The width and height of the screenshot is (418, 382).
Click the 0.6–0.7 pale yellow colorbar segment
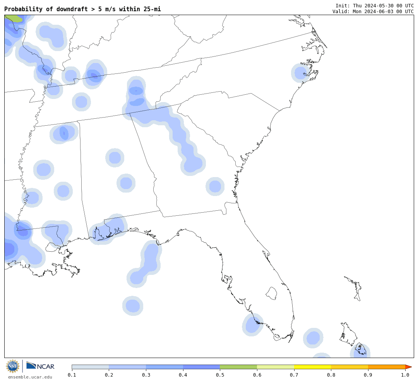pos(276,367)
